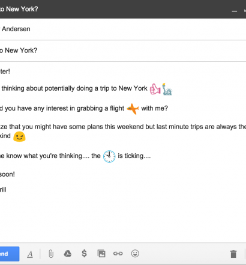Discard draft with trash can icon
This screenshot has width=246, height=265.
(233, 254)
